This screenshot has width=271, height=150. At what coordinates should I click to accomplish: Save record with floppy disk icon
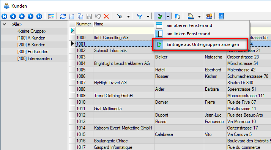tap(89, 16)
